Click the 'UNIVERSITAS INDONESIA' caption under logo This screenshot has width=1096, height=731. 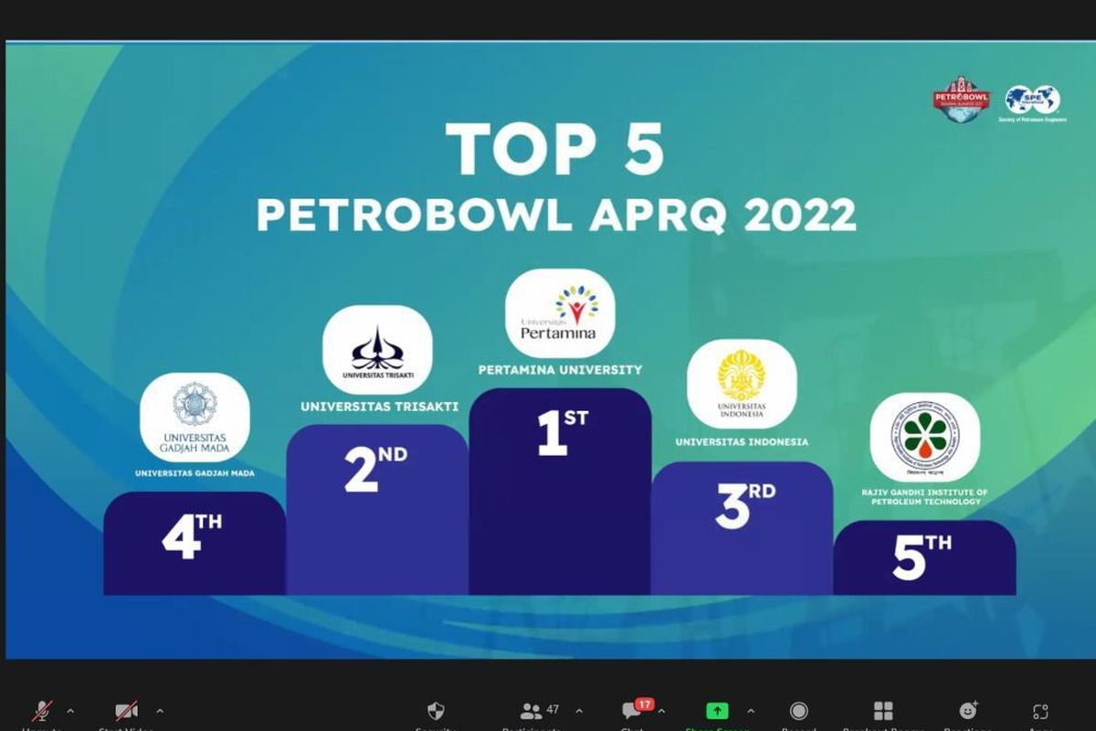[742, 442]
